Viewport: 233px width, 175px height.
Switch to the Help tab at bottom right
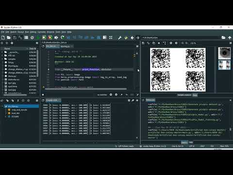tap(191, 142)
